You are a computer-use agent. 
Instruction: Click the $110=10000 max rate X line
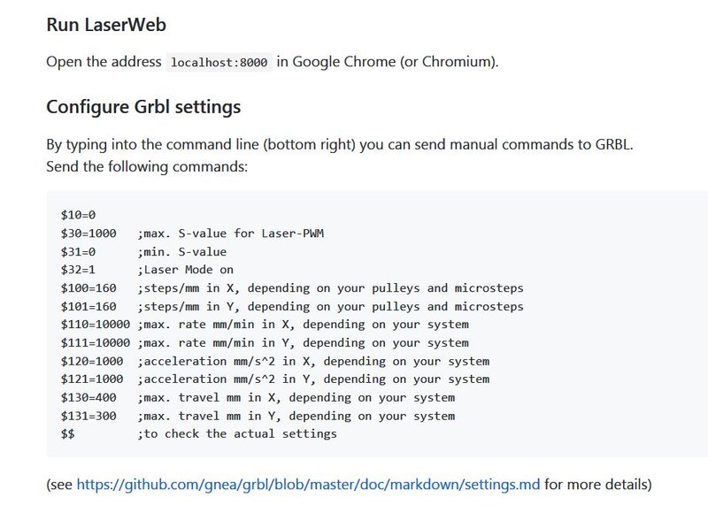265,325
